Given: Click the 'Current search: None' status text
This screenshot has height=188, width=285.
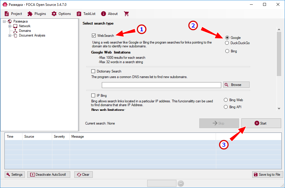Looking at the screenshot, I should pos(100,123).
